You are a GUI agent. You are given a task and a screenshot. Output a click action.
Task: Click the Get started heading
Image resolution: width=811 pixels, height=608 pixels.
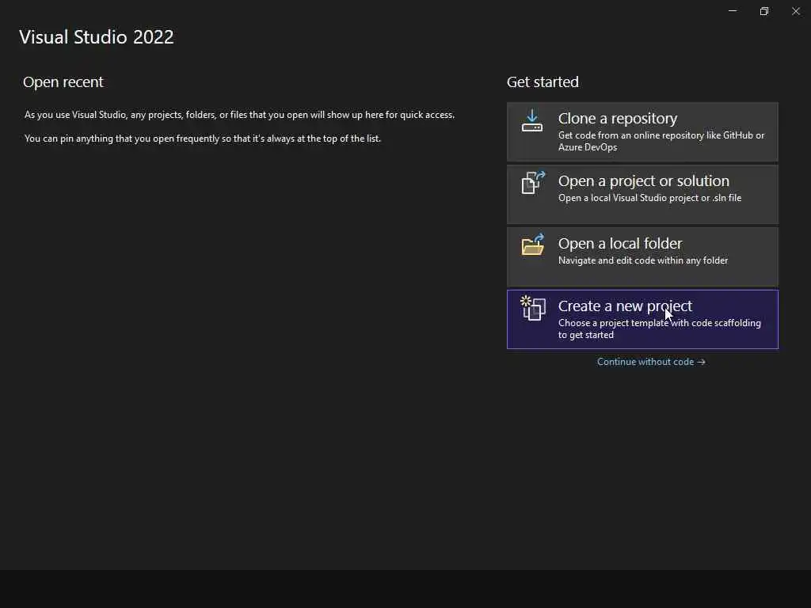click(x=543, y=82)
